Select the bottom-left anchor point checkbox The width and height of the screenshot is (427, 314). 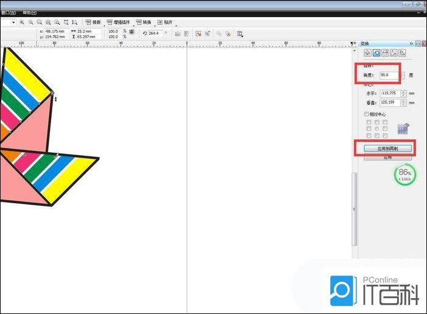pos(369,135)
